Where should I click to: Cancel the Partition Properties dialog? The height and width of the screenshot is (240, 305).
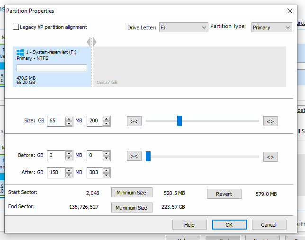point(269,225)
